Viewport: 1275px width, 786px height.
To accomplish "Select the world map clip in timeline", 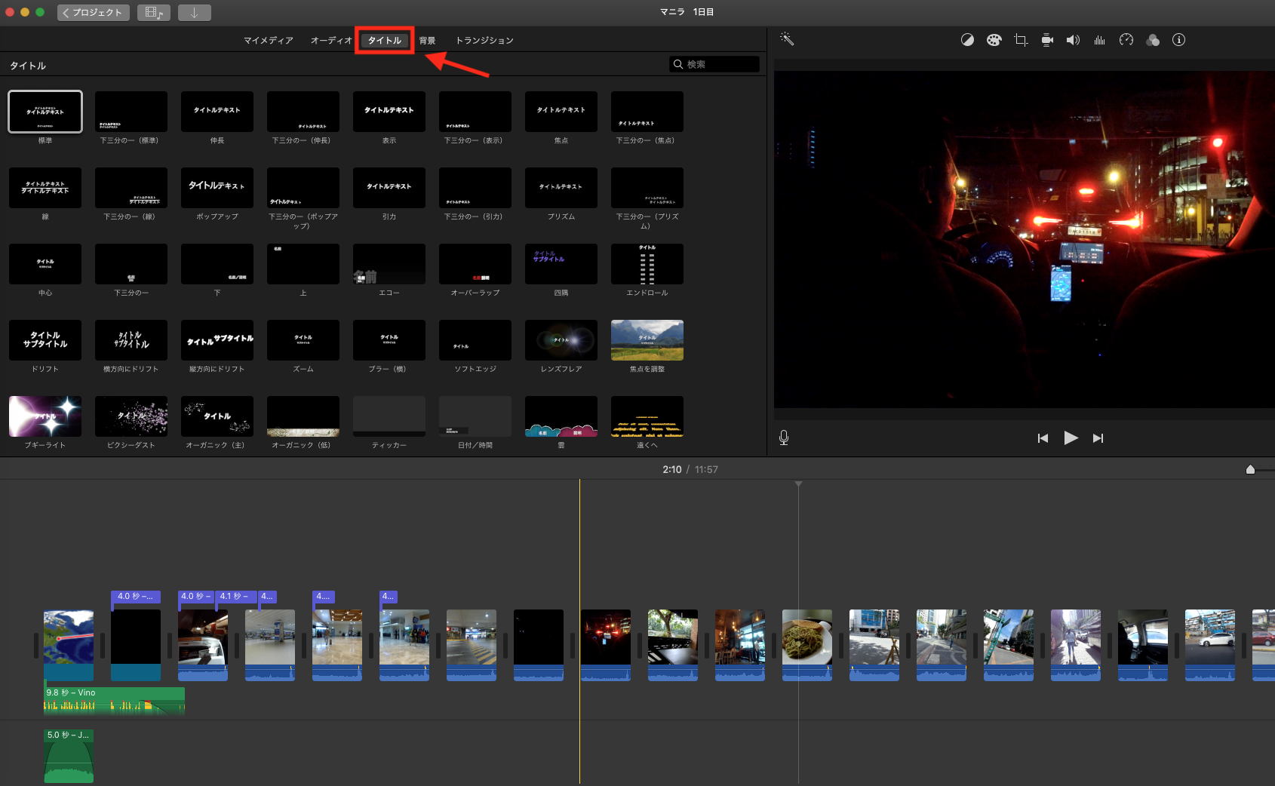I will (69, 645).
